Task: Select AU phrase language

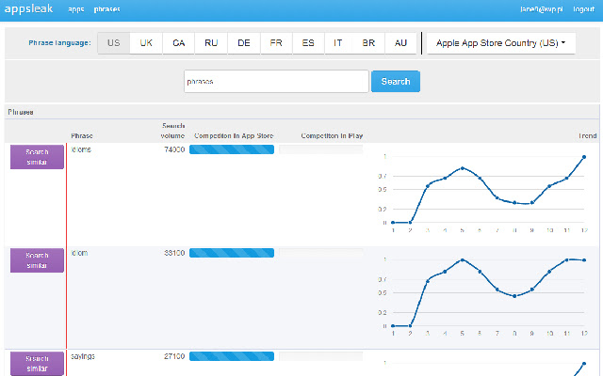Action: point(400,43)
